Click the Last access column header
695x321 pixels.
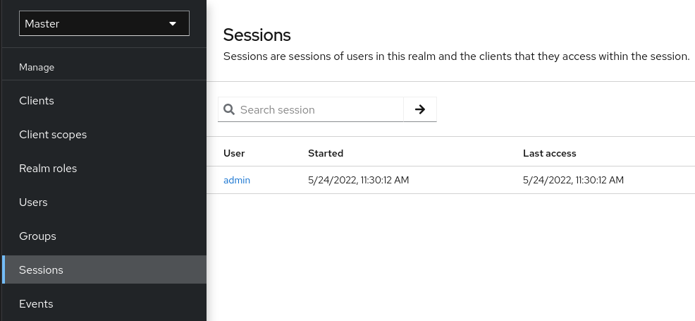click(550, 153)
